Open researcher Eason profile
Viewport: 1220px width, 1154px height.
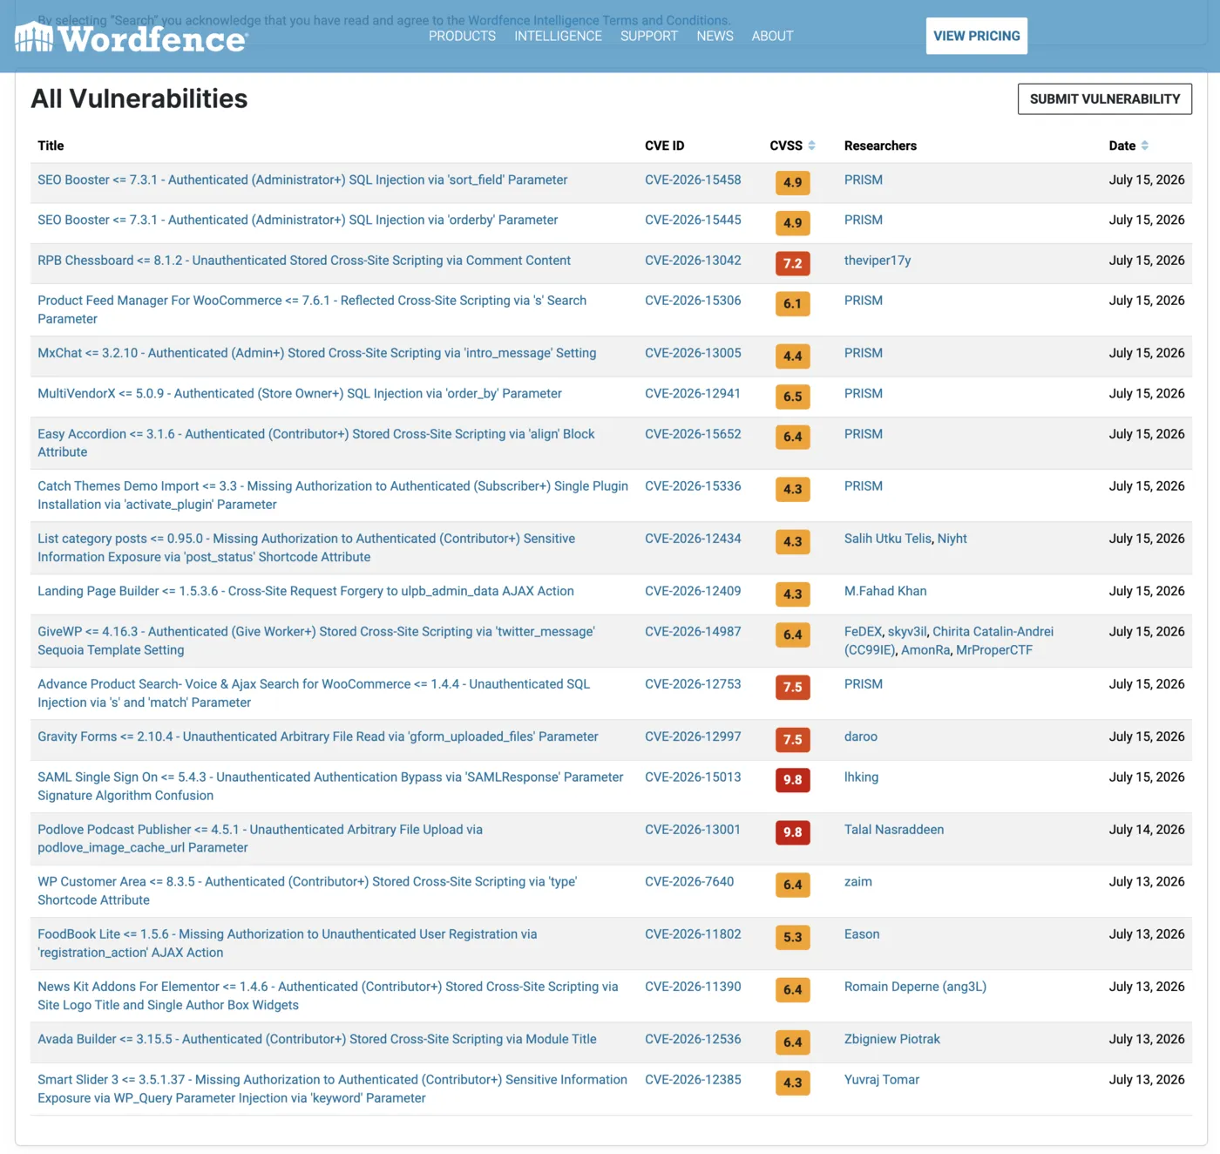pos(862,933)
